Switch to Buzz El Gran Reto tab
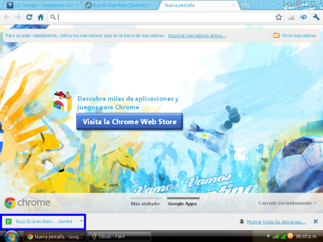Image resolution: width=323 pixels, height=242 pixels. [122, 6]
